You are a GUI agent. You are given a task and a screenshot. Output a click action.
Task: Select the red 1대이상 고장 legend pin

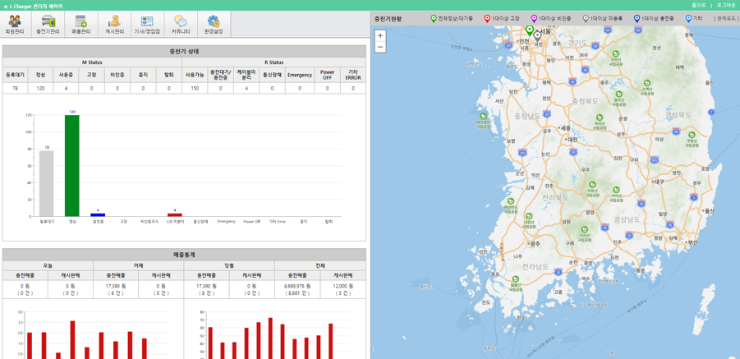coord(487,18)
